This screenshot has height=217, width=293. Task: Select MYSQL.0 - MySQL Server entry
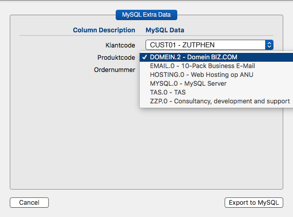click(216, 84)
